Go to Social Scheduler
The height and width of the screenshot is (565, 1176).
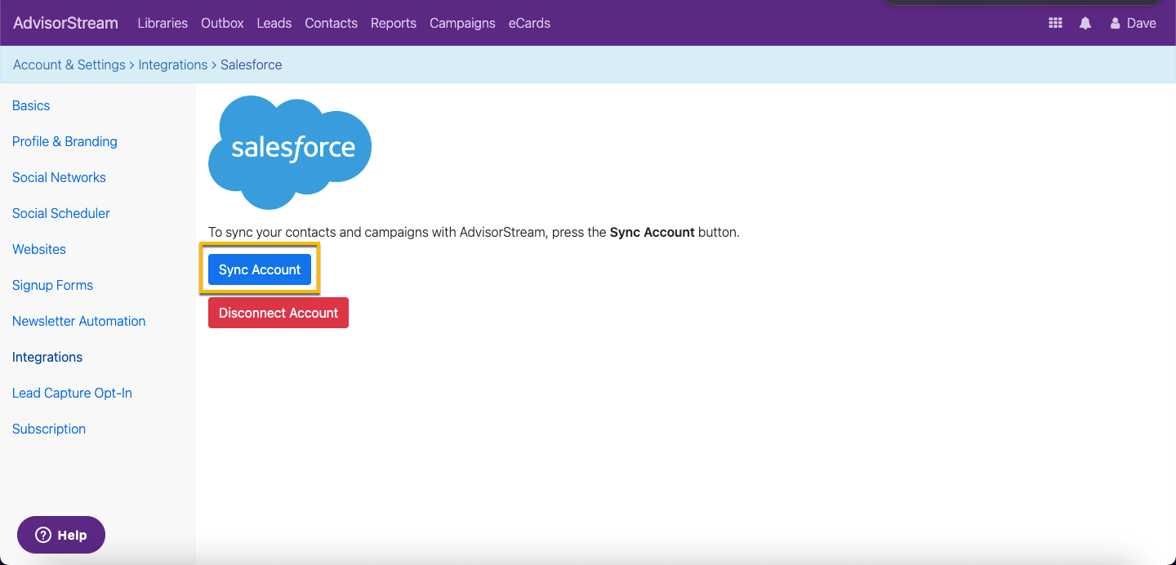click(61, 213)
